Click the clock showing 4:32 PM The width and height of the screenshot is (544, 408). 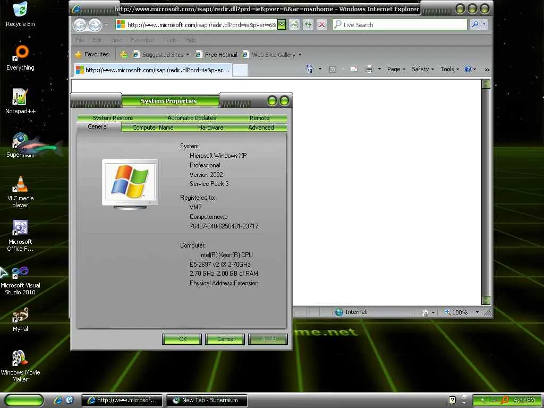coord(524,400)
